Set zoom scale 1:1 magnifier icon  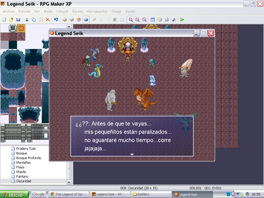pyautogui.click(x=130, y=19)
